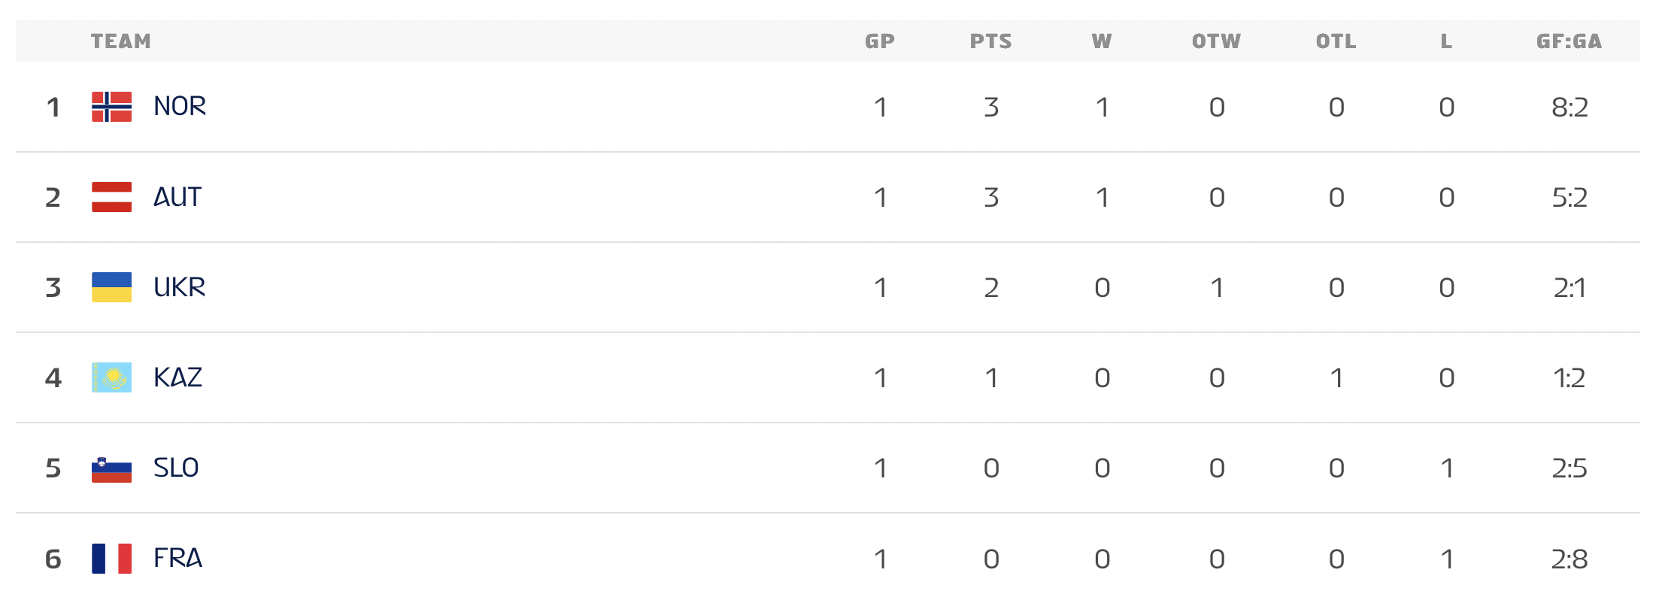This screenshot has width=1653, height=600.
Task: Click the TEAM column header
Action: tap(121, 41)
